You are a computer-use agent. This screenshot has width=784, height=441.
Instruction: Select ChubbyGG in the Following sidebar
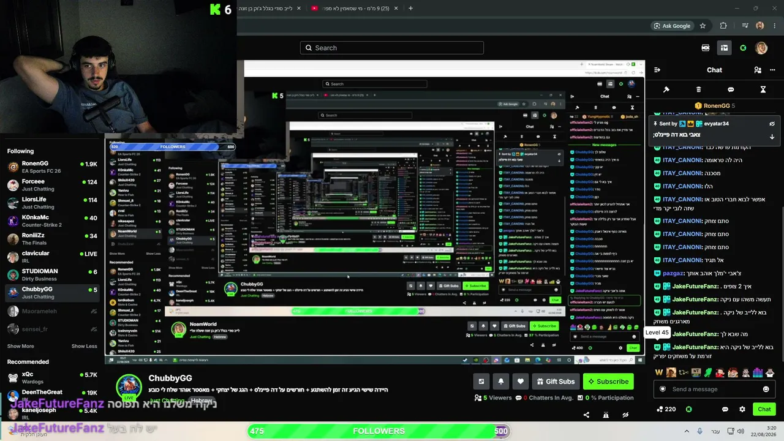[52, 293]
